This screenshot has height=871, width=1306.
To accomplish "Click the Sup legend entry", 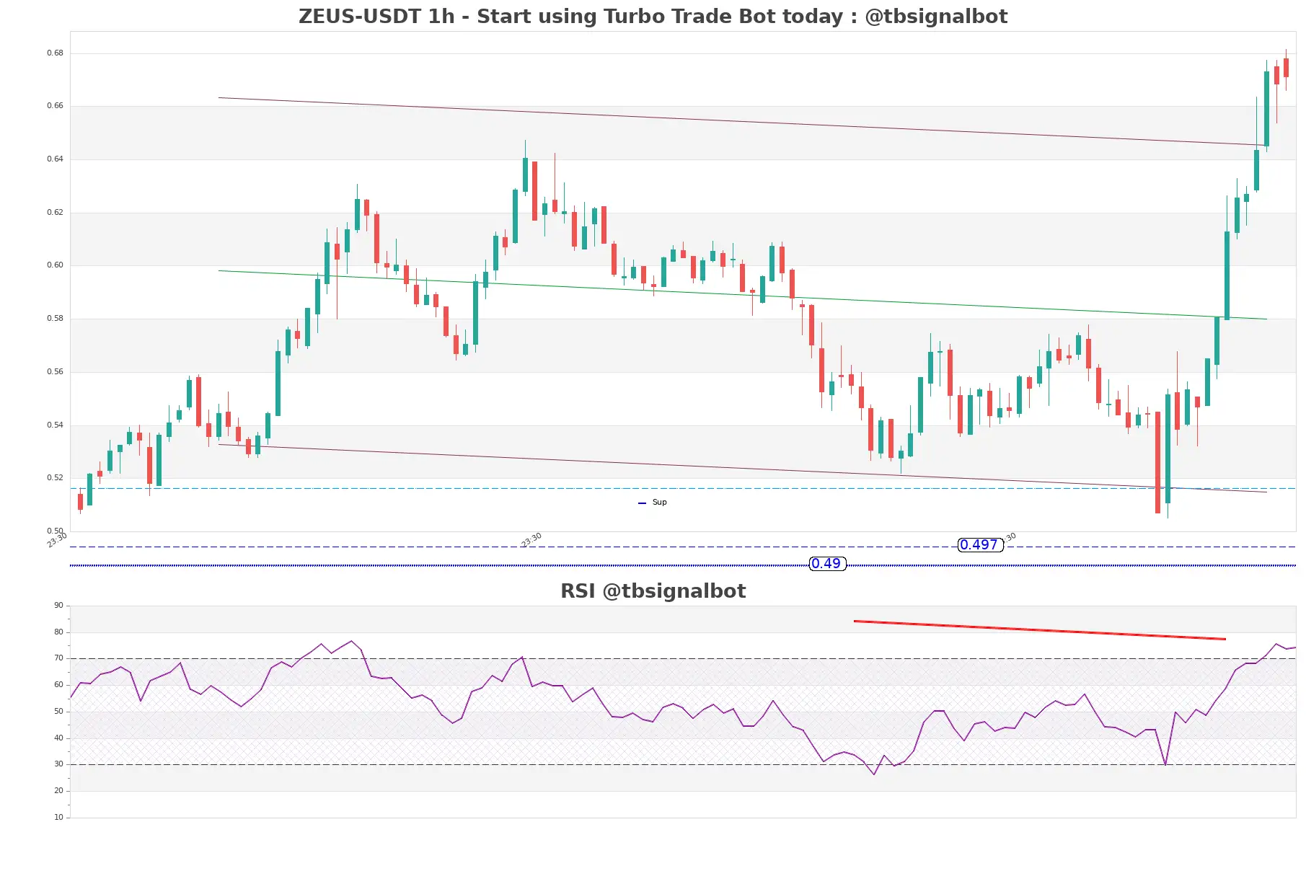I will pos(653,503).
